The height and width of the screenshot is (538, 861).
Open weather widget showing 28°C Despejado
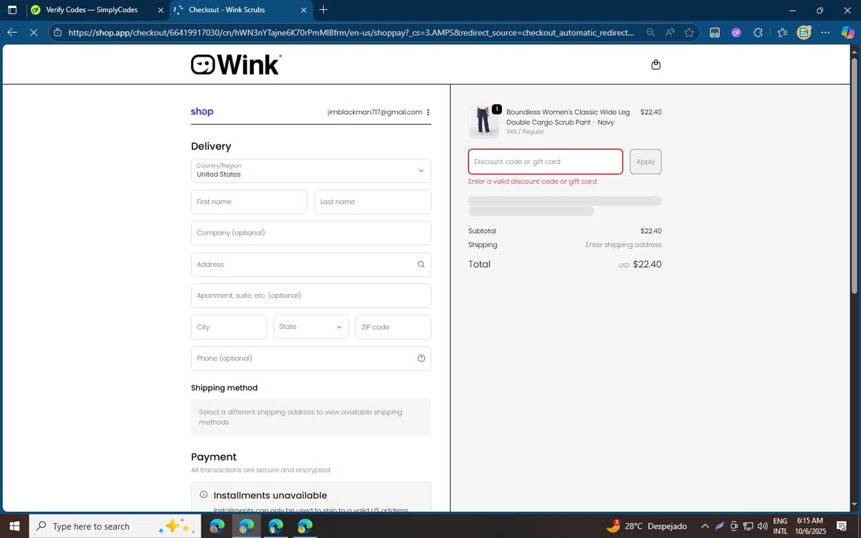(647, 526)
